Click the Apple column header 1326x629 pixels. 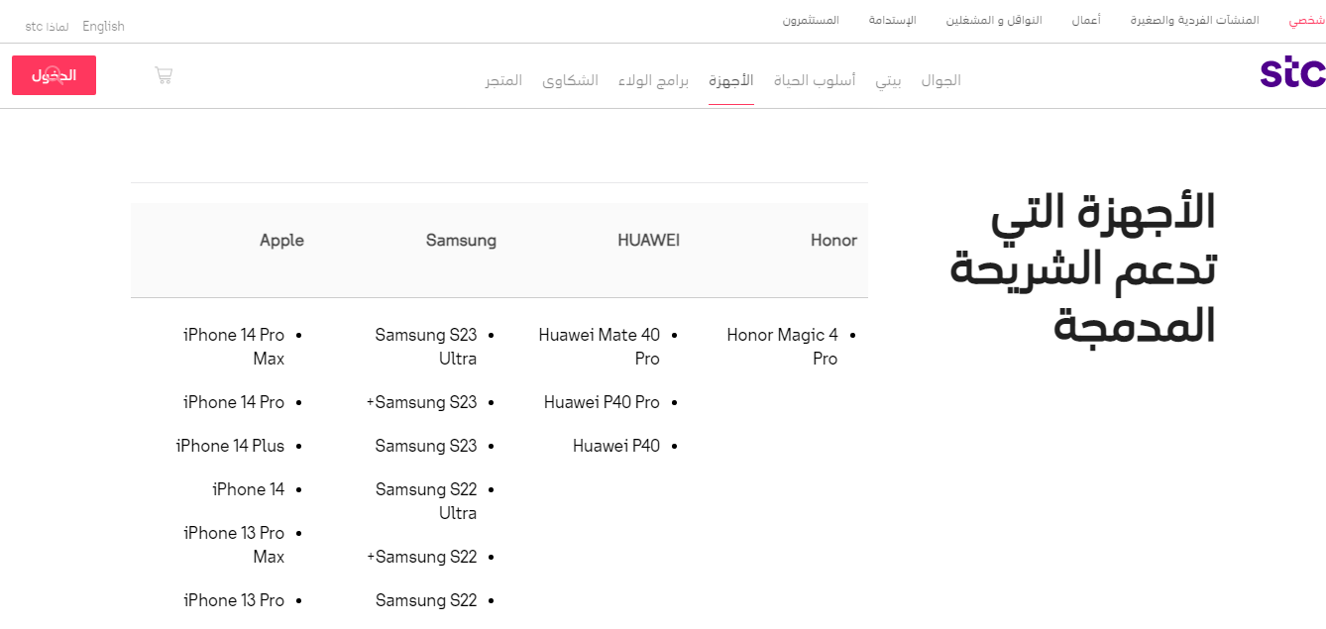[x=281, y=240]
